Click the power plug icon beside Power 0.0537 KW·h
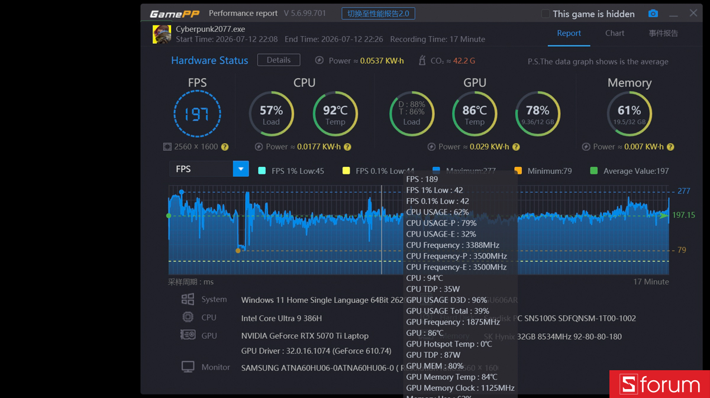Viewport: 710px width, 398px height. pos(319,60)
